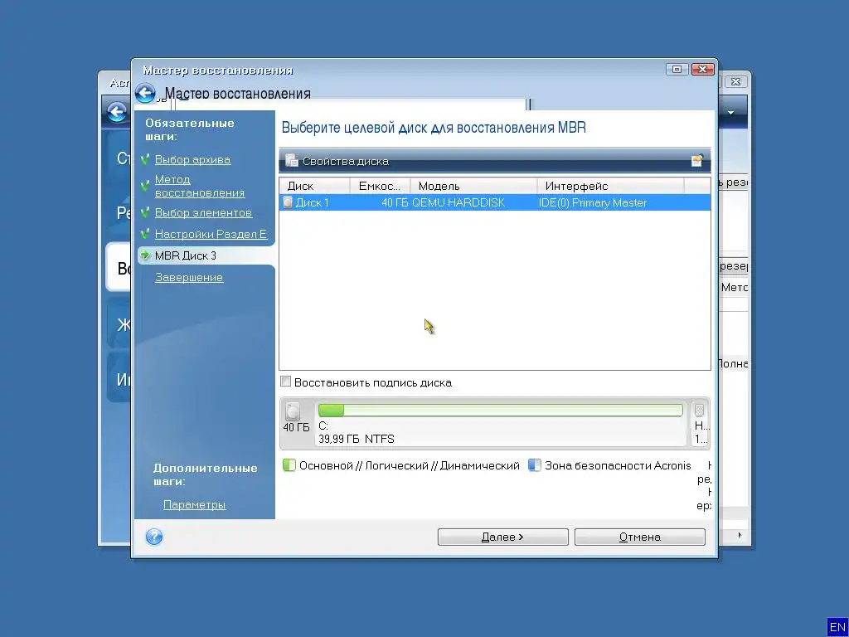This screenshot has height=637, width=849.
Task: Cancel the wizard with Отмена
Action: [639, 537]
